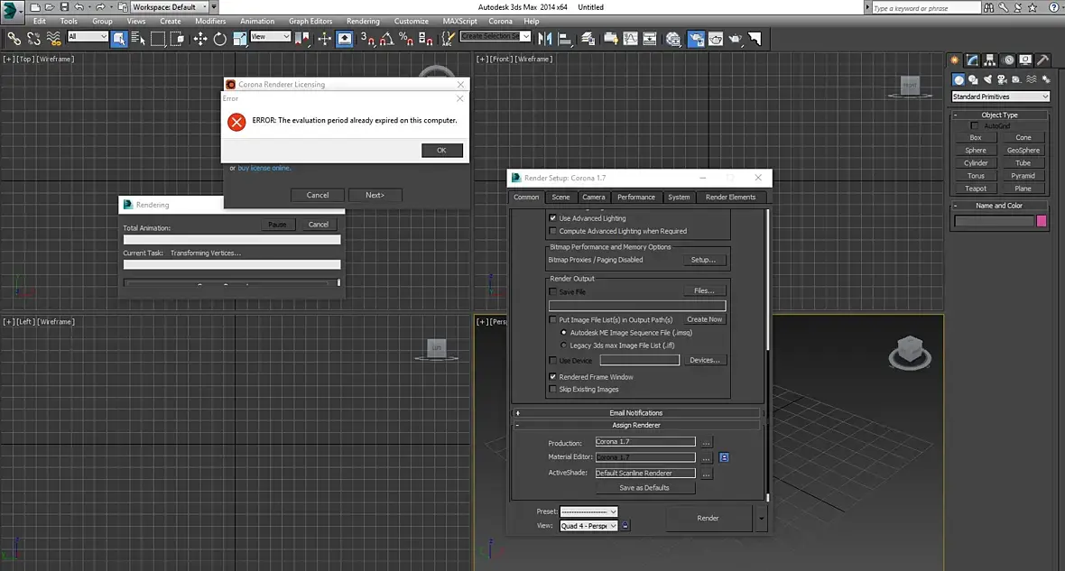This screenshot has height=571, width=1065.
Task: Toggle the Select and Manipulate tool
Action: pos(324,39)
